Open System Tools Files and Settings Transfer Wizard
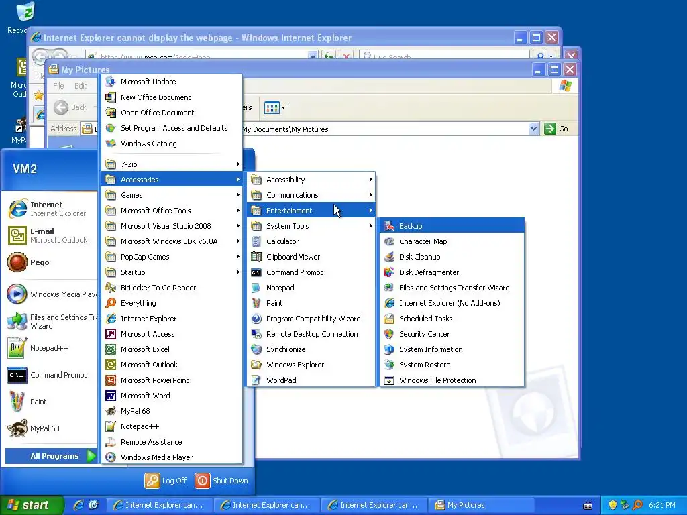 click(x=452, y=287)
